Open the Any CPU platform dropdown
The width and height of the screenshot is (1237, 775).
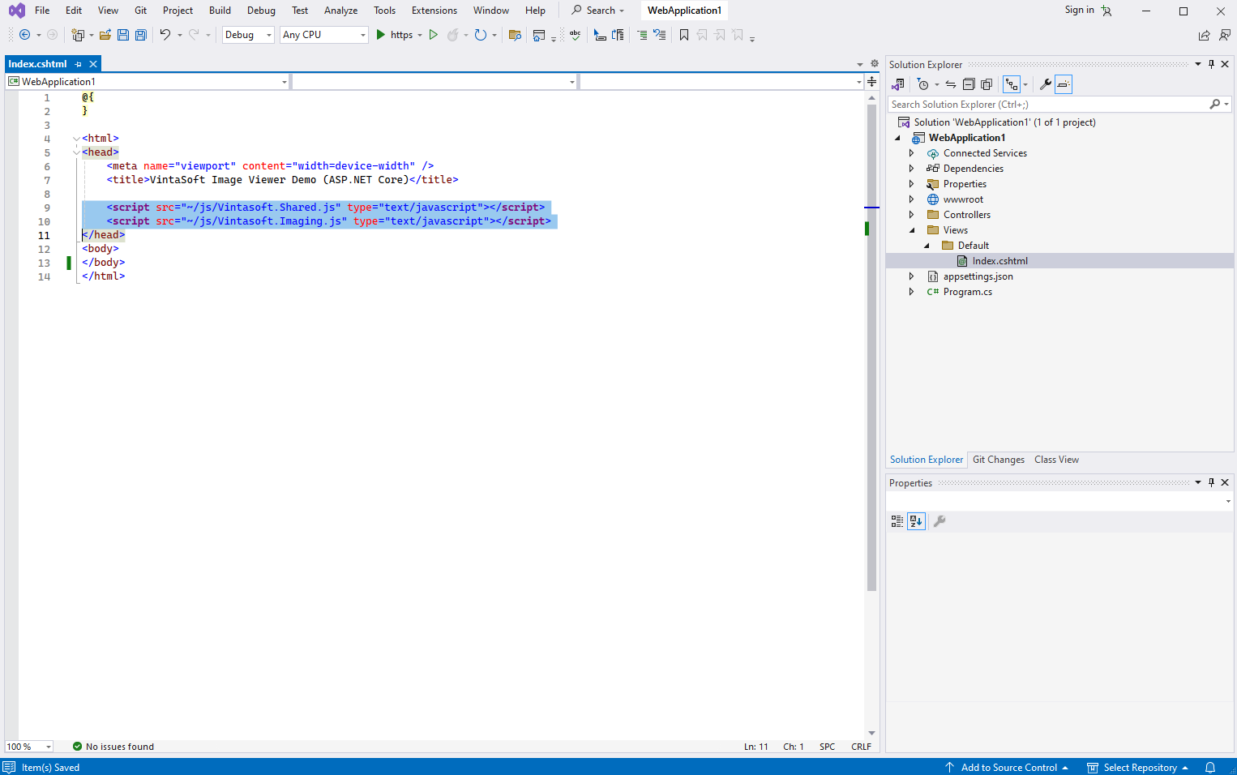pos(324,35)
